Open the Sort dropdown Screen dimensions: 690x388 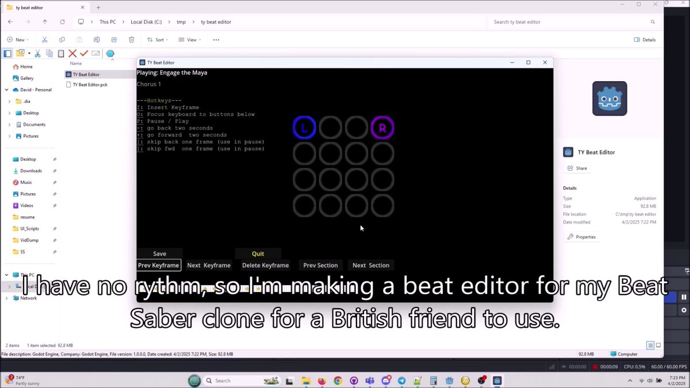point(156,39)
